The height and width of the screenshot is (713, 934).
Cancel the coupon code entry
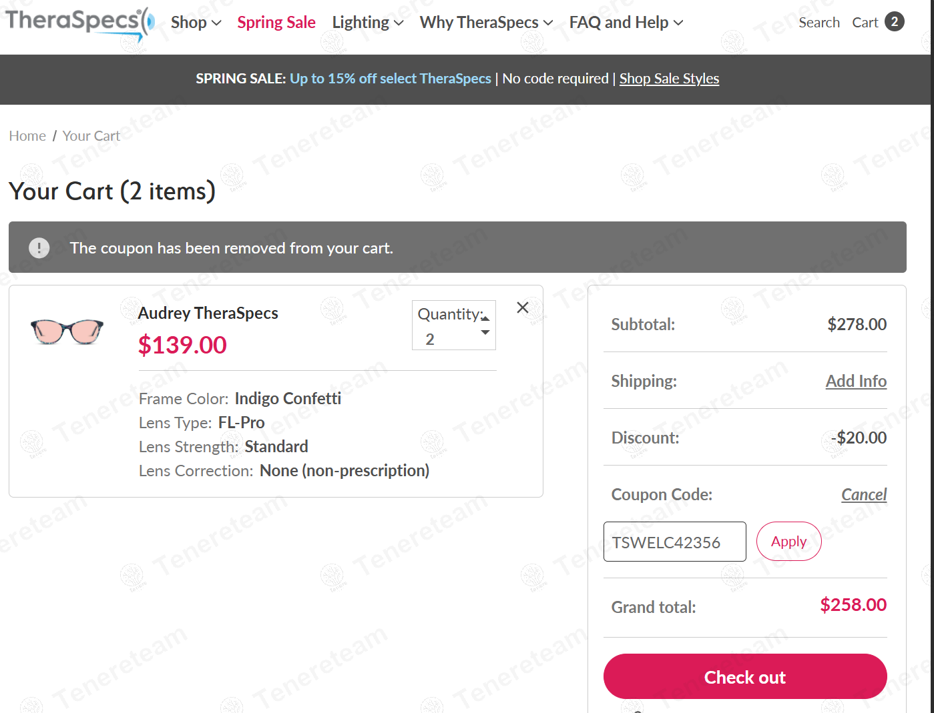864,495
